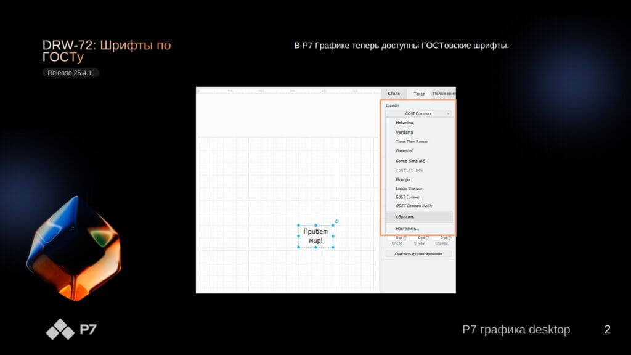Image resolution: width=631 pixels, height=355 pixels.
Task: Select Garamond in the font menu
Action: pyautogui.click(x=404, y=150)
